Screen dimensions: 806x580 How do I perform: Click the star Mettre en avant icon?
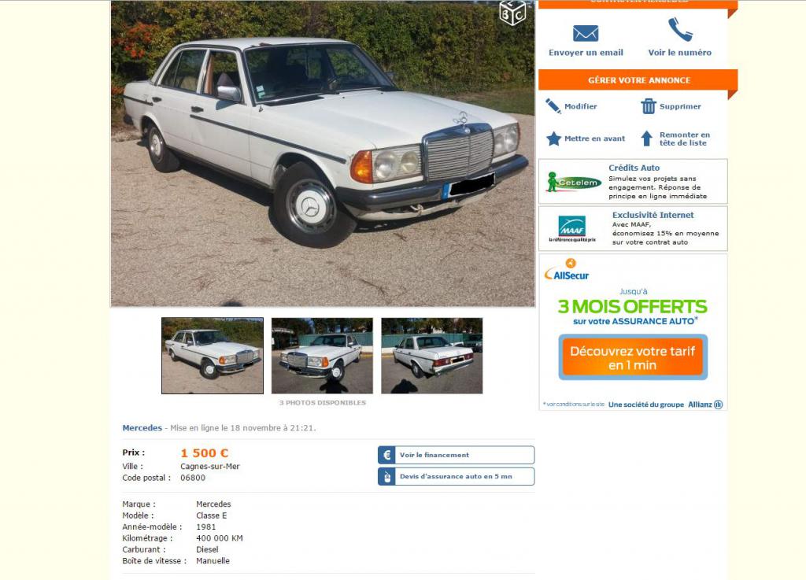click(553, 139)
